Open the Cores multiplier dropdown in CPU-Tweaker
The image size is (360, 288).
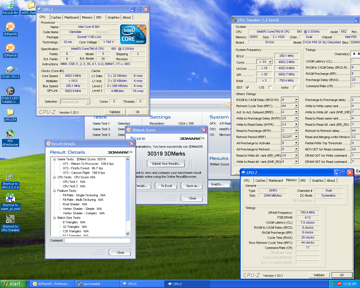270,62
